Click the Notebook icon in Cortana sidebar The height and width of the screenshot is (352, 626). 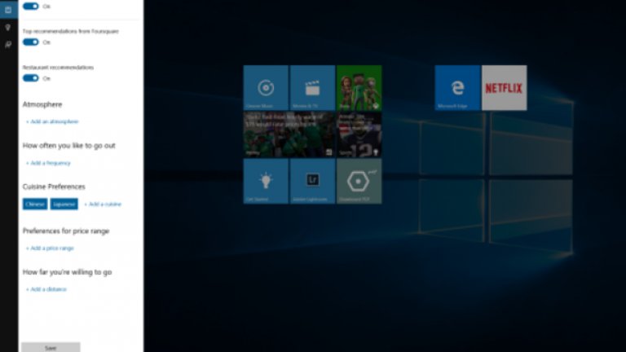(x=8, y=9)
